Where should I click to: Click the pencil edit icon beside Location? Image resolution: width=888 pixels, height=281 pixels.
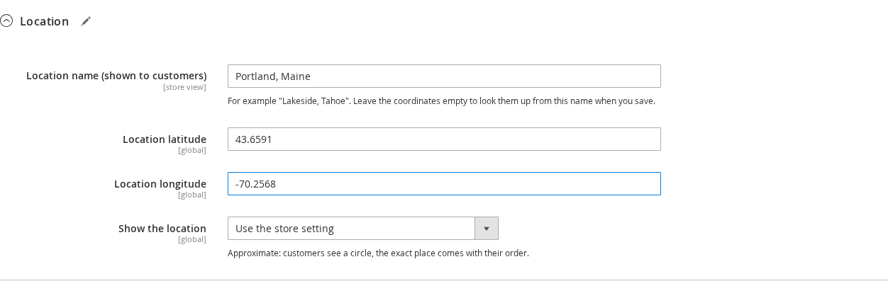click(x=86, y=21)
